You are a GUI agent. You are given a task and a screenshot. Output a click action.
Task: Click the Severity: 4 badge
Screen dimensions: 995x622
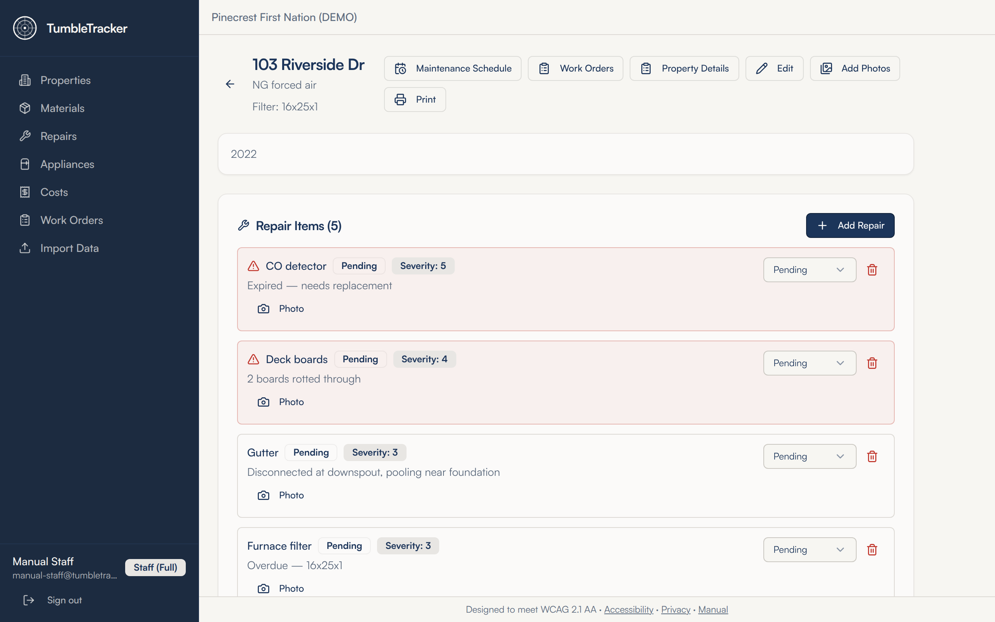click(x=424, y=359)
